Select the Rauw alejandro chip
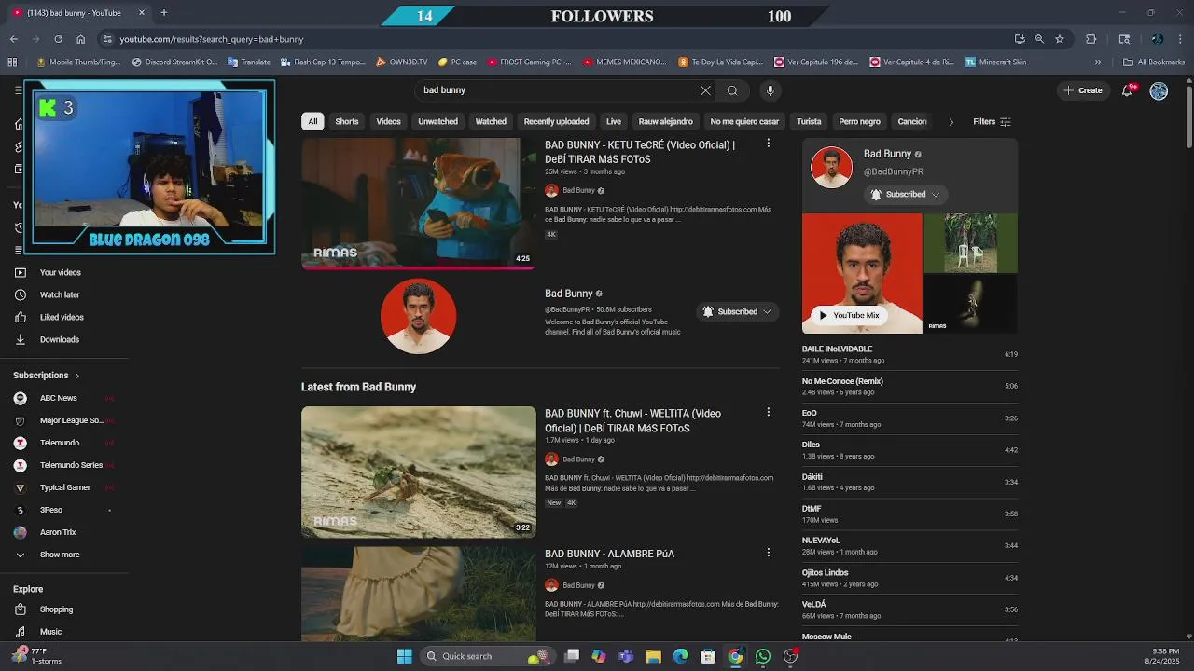Image resolution: width=1194 pixels, height=671 pixels. tap(665, 121)
